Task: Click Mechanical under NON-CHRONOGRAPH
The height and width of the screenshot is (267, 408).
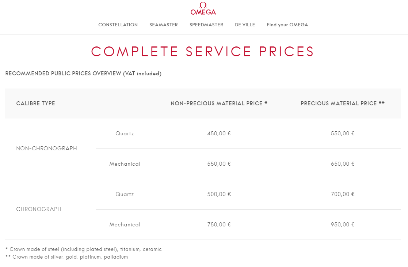Action: click(125, 164)
